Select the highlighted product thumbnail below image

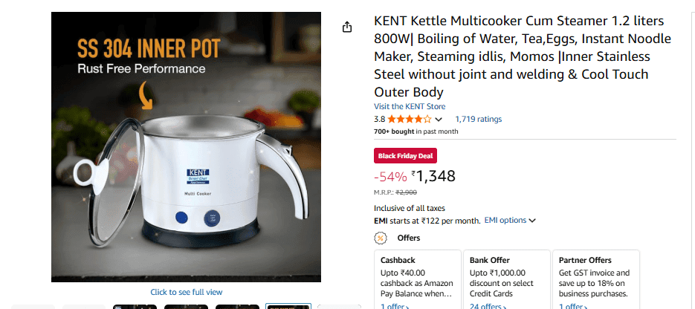coord(288,306)
